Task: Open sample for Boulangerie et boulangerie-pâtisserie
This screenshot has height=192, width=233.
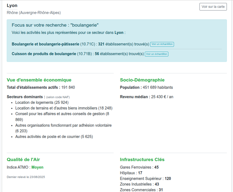Action: tap(162, 44)
